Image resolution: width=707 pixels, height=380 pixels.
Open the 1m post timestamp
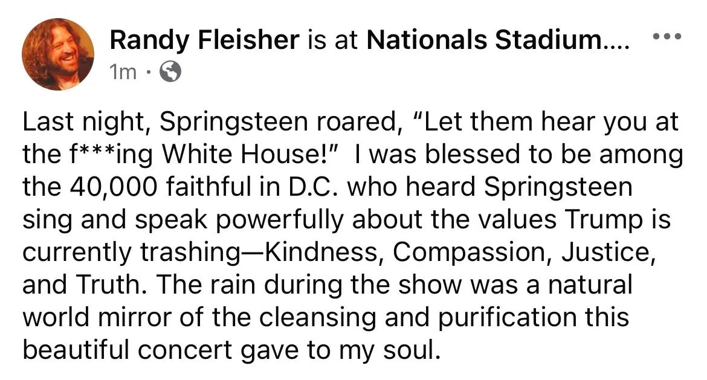pos(123,72)
